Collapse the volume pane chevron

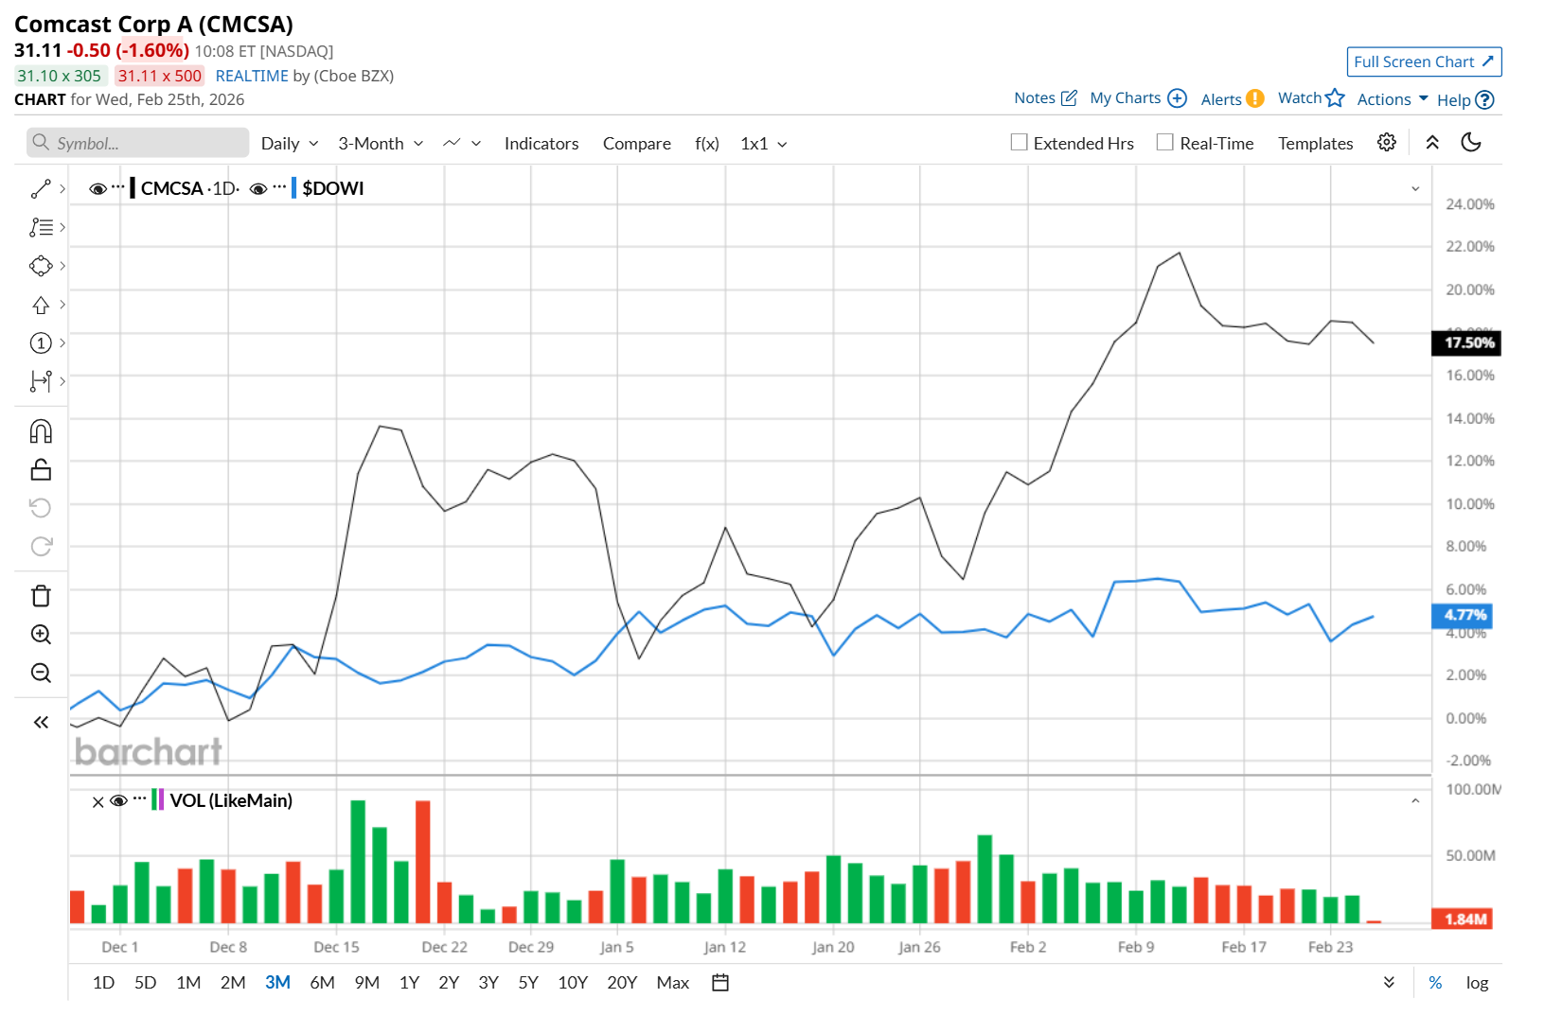point(1415,801)
